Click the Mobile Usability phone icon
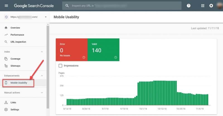 point(6,83)
